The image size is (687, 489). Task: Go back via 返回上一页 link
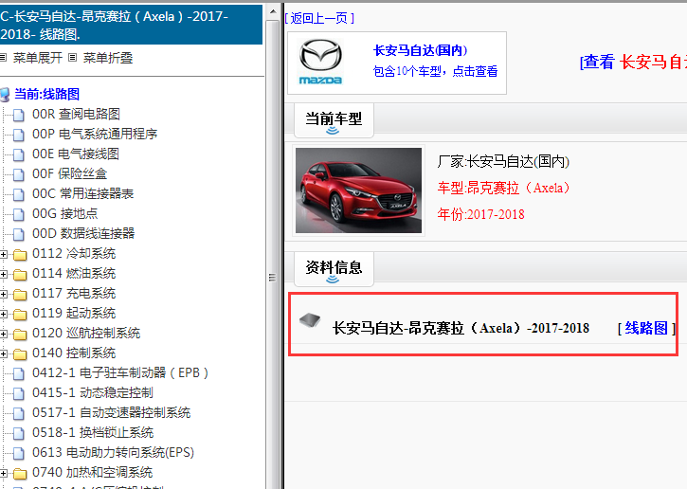click(319, 18)
